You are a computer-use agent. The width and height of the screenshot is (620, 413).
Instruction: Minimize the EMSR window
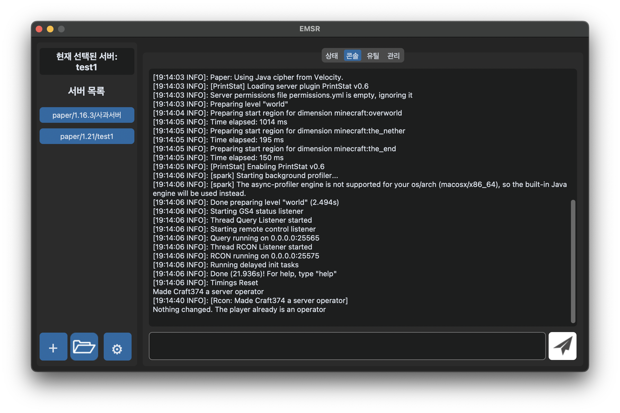click(x=50, y=29)
